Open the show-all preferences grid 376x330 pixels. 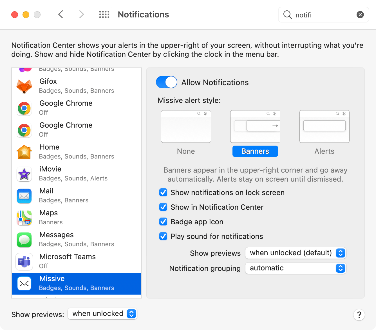104,14
